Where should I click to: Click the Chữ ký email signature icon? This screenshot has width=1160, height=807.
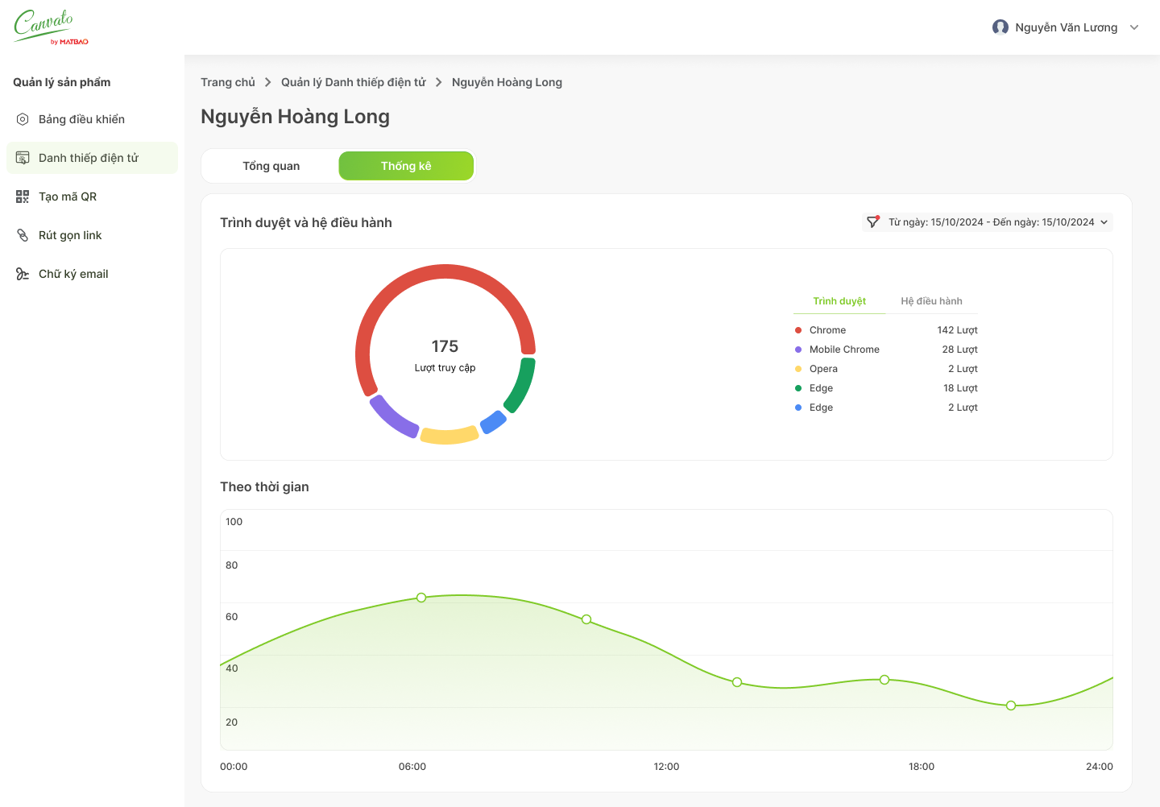pos(23,274)
